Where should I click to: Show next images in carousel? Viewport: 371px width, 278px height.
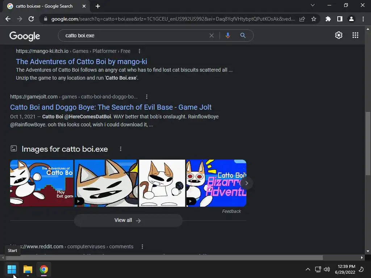point(246,183)
